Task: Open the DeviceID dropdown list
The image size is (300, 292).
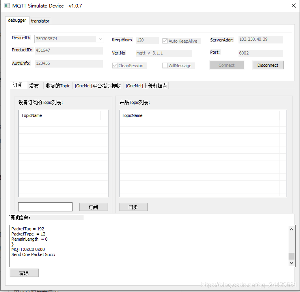Action: [x=101, y=39]
